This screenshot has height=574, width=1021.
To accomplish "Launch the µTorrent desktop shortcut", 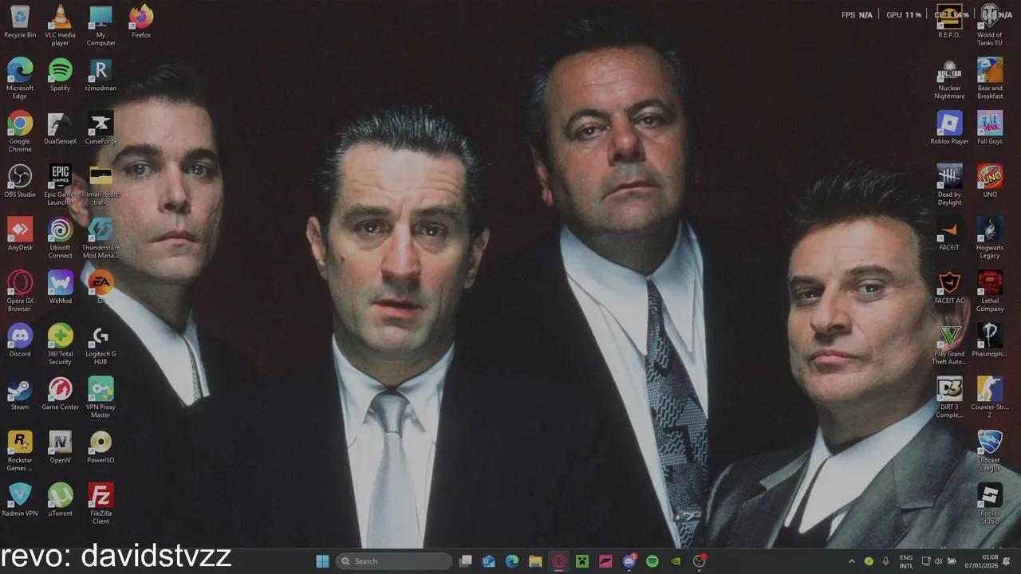I will pos(60,501).
